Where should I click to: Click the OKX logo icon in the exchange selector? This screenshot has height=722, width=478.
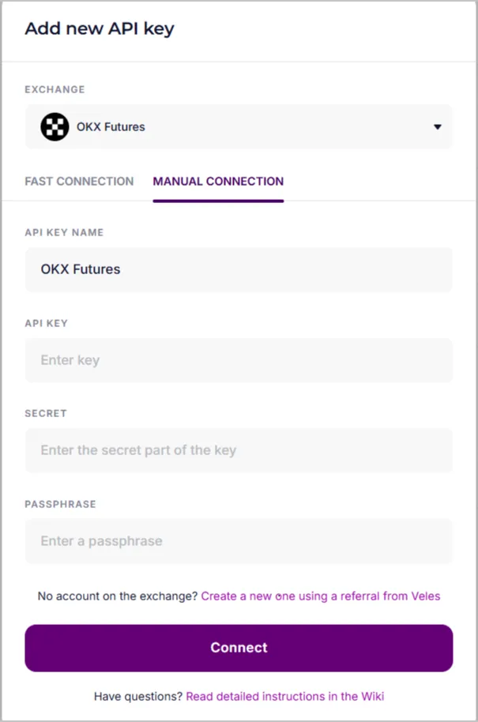[55, 126]
